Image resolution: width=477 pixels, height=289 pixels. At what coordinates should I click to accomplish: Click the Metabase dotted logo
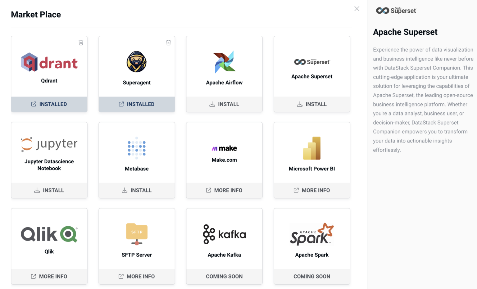[137, 148]
